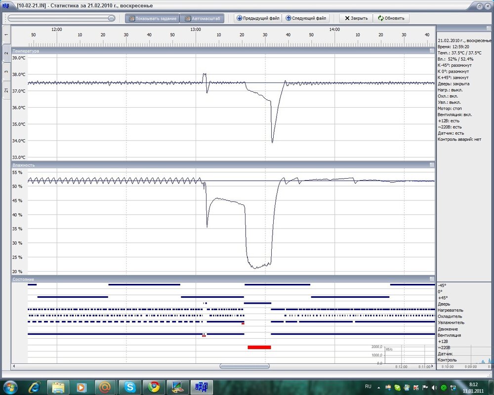Image resolution: width=494 pixels, height=395 pixels.
Task: Switch to vertical tab 3
Action: (6, 72)
